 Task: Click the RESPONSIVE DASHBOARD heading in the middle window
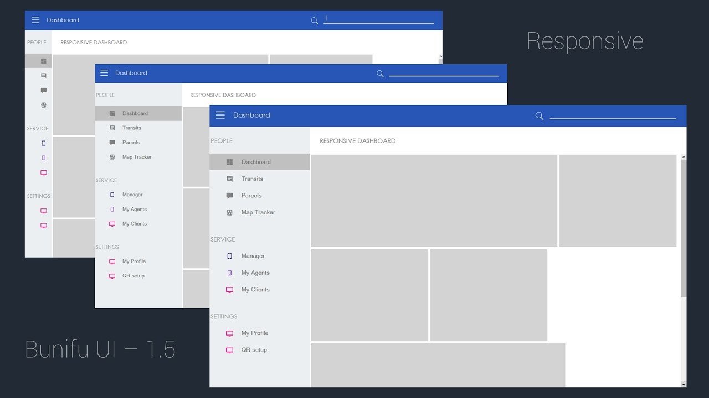[x=223, y=95]
